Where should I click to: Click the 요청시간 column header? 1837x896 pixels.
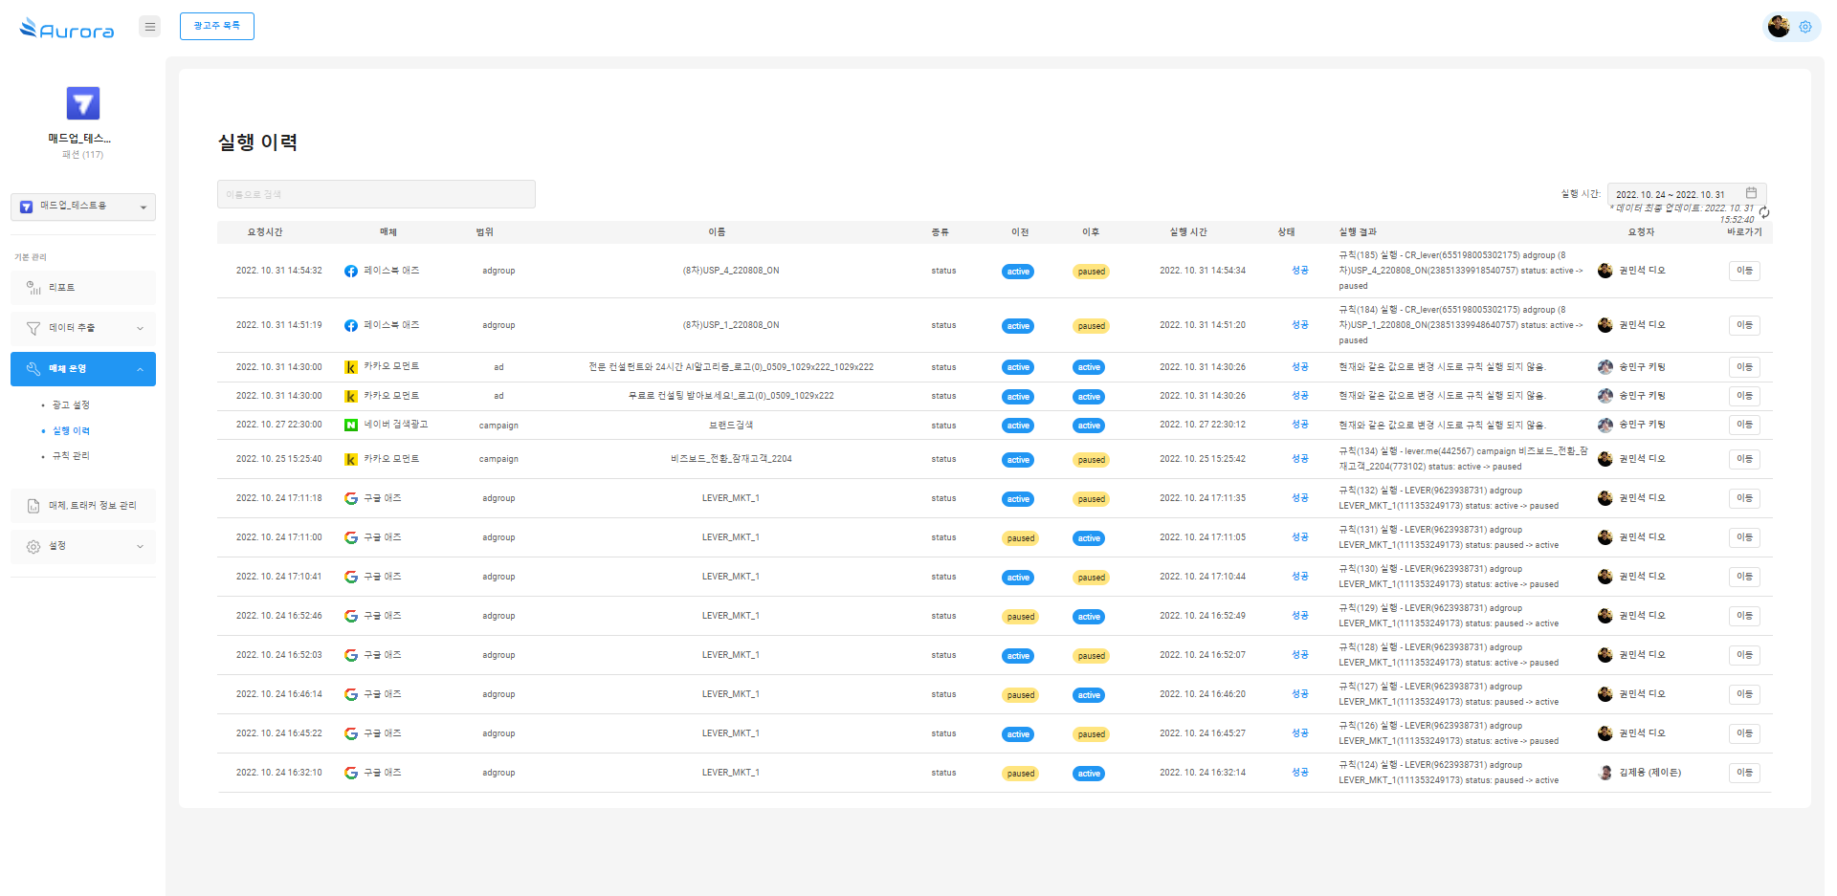tap(265, 232)
